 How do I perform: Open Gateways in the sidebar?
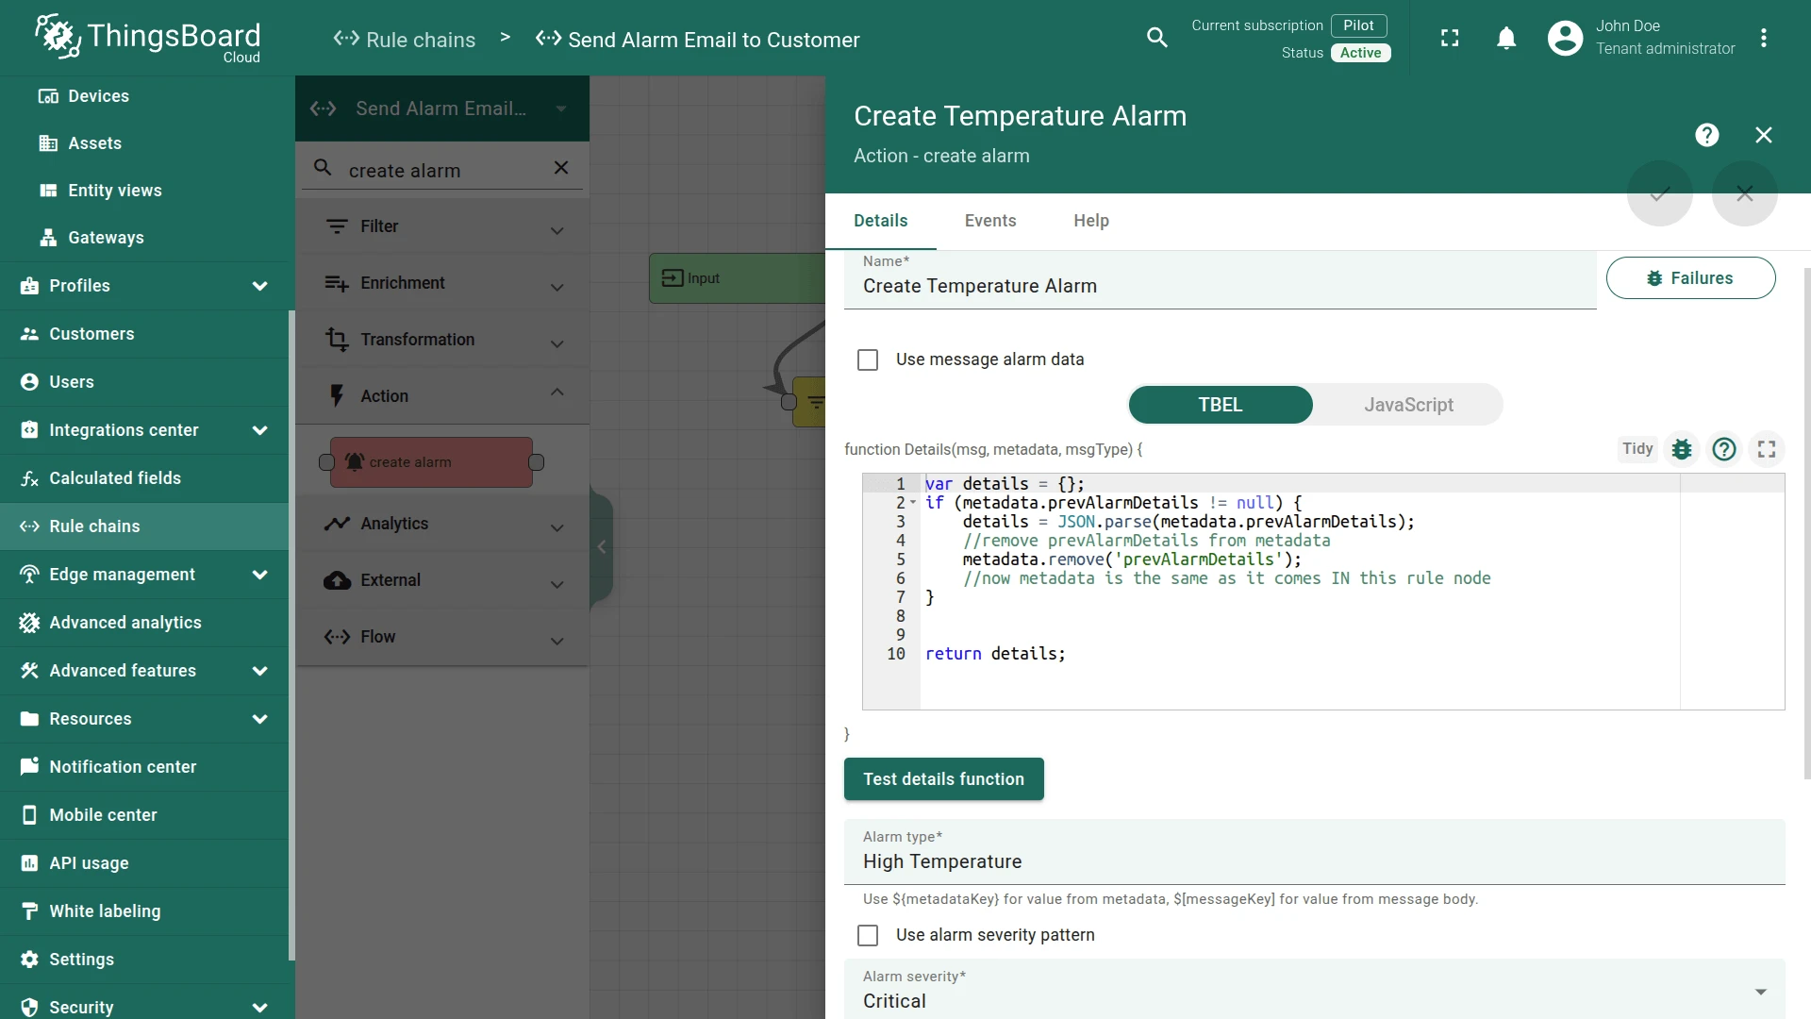144,238
